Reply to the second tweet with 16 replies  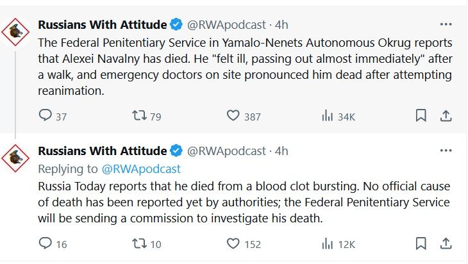click(x=46, y=243)
